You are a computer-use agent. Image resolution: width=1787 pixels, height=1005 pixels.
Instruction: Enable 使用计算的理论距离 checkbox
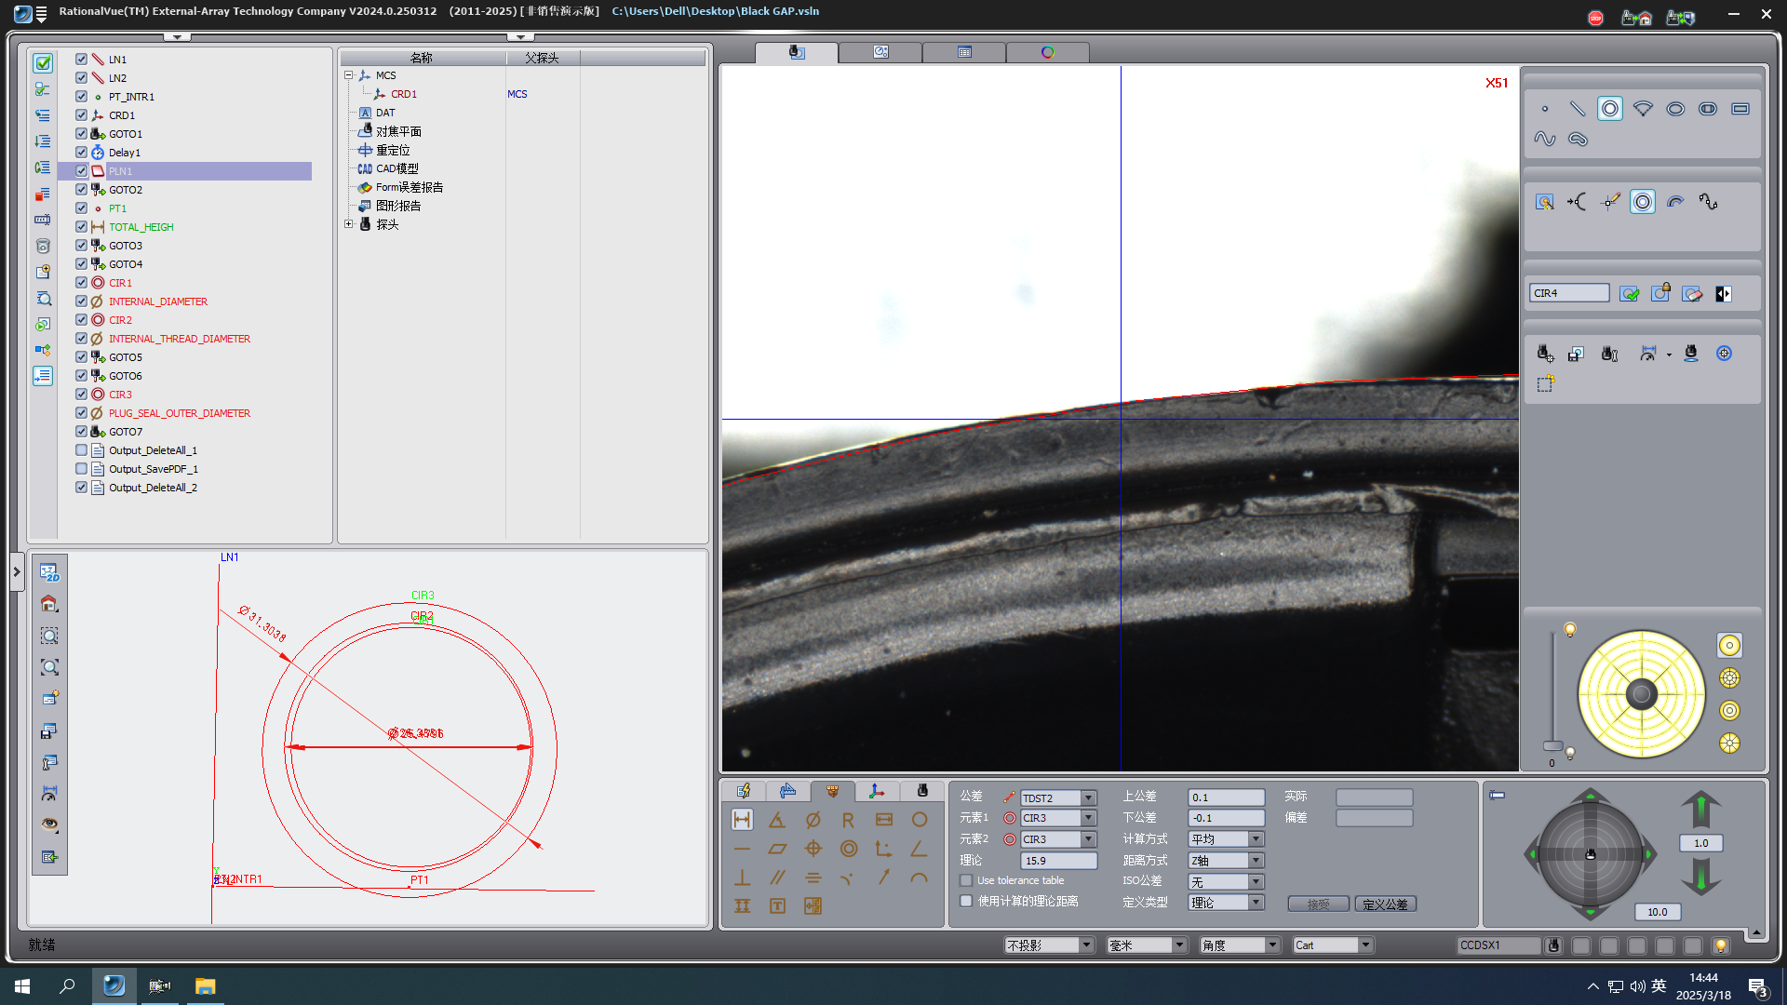[x=966, y=901]
